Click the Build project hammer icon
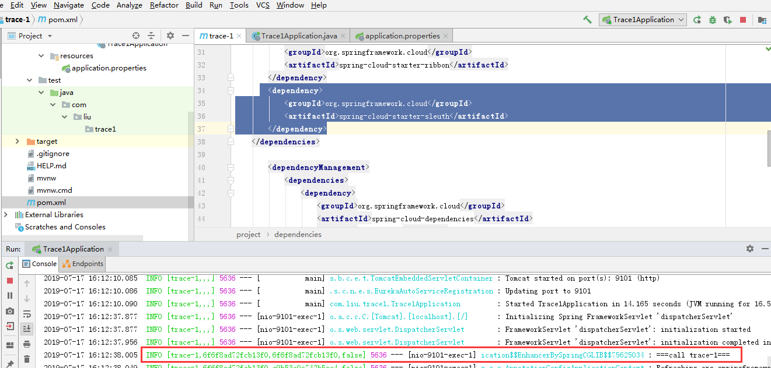This screenshot has width=771, height=368. click(587, 20)
